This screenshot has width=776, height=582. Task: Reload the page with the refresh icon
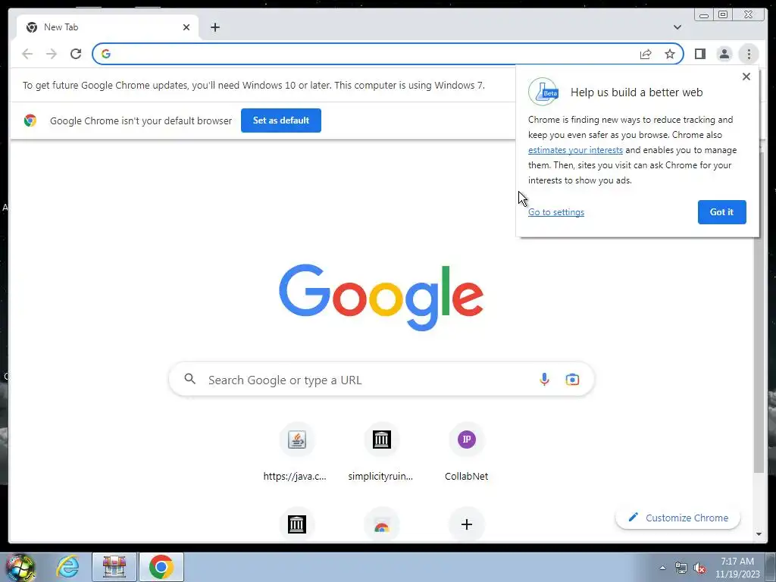[76, 54]
